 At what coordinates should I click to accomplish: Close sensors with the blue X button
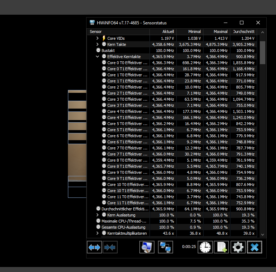255,247
